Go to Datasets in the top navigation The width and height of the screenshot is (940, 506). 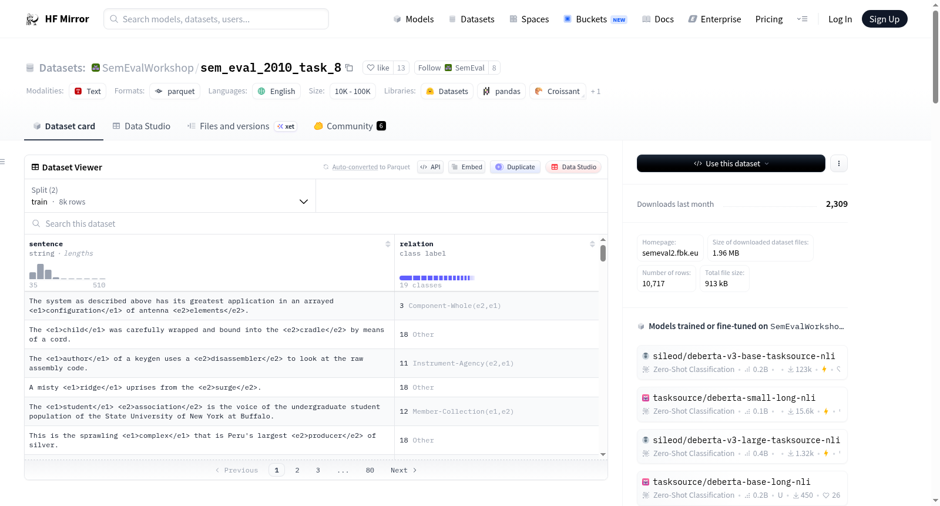472,19
